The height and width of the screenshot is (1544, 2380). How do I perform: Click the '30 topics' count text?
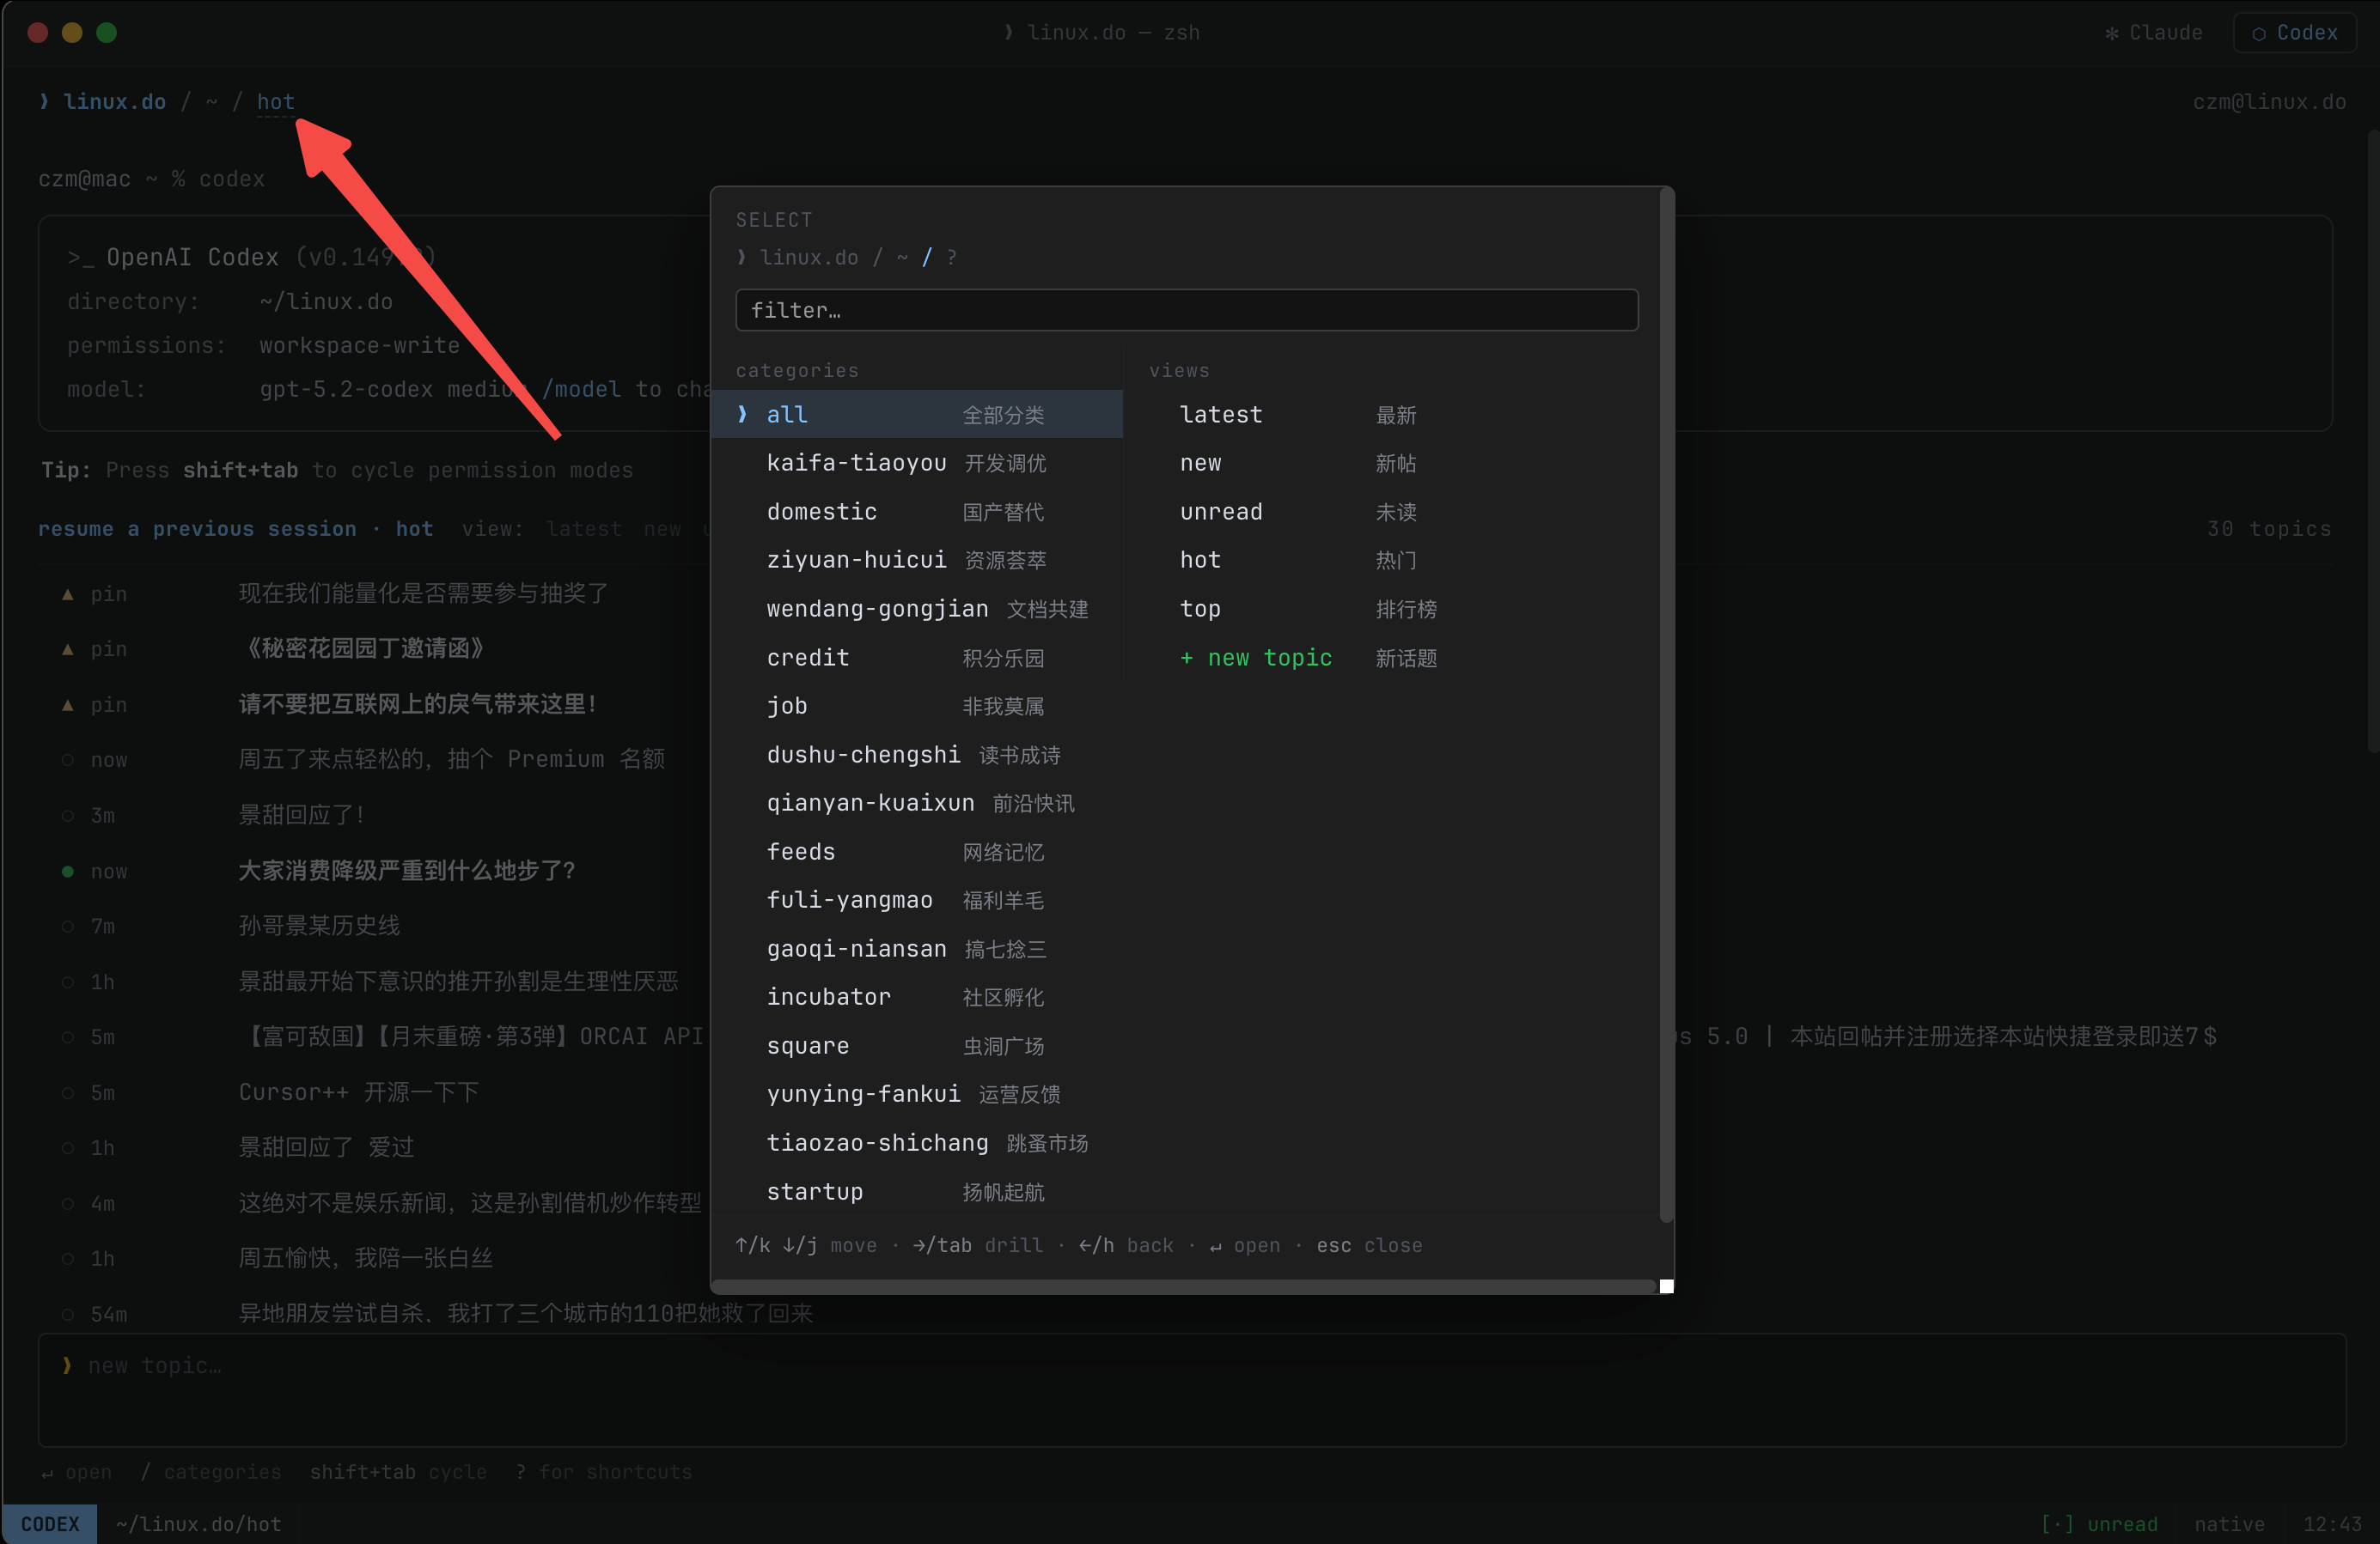[2269, 529]
